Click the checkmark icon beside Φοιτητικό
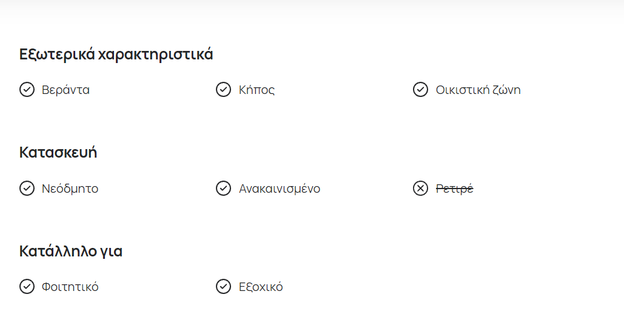Viewport: 624px width, 334px height. (x=27, y=286)
